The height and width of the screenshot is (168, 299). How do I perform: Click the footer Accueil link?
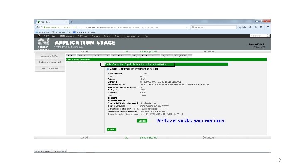(x=84, y=138)
